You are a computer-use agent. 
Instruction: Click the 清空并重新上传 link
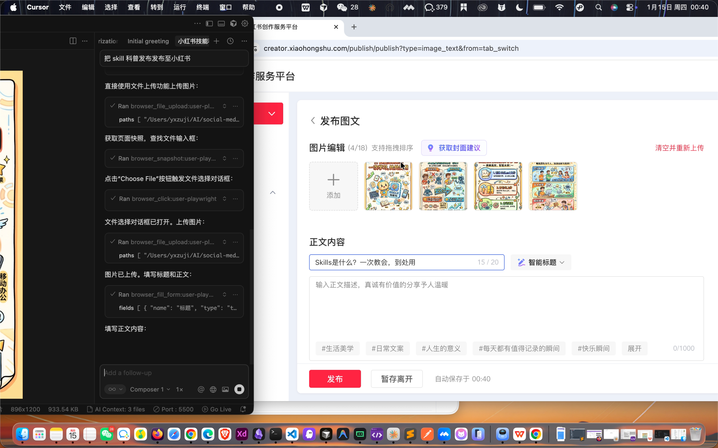tap(679, 148)
